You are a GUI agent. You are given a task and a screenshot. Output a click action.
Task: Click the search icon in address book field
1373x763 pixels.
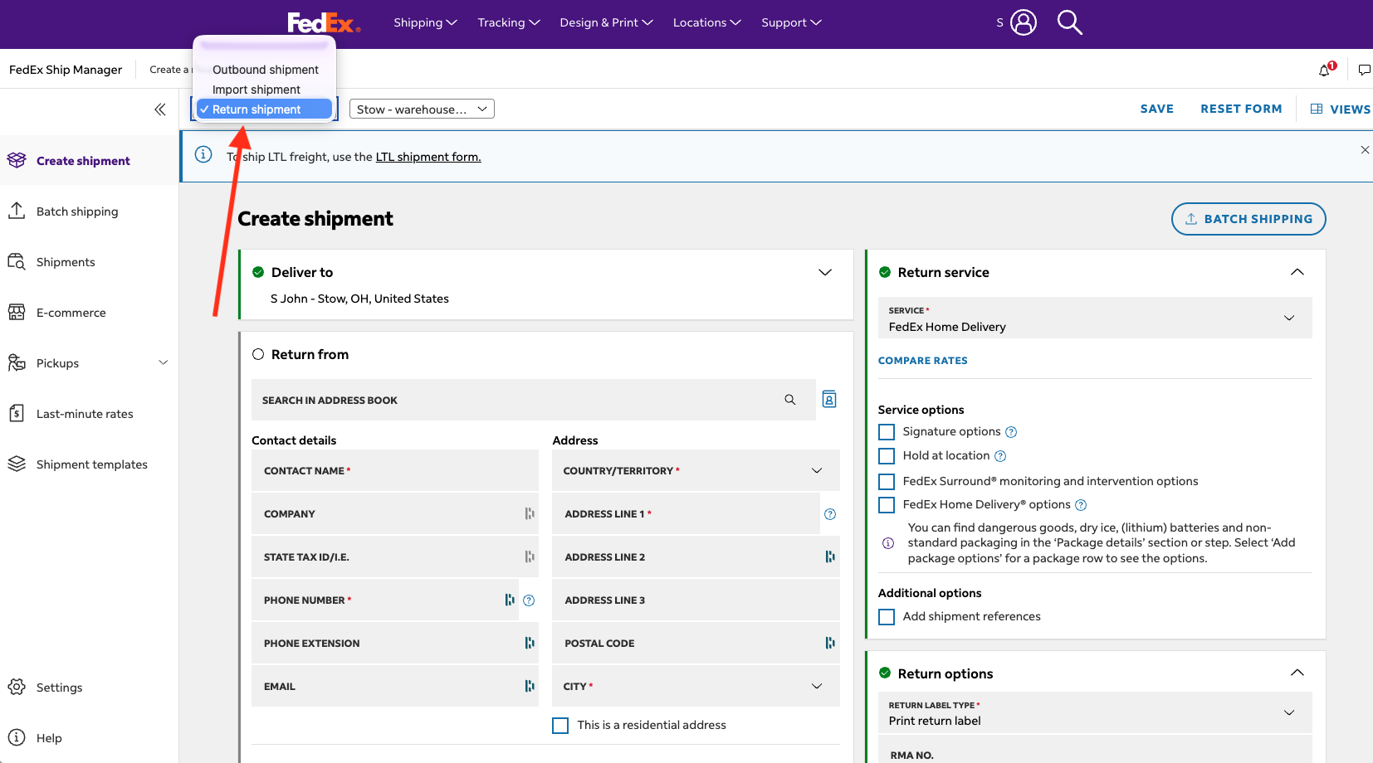(x=790, y=400)
